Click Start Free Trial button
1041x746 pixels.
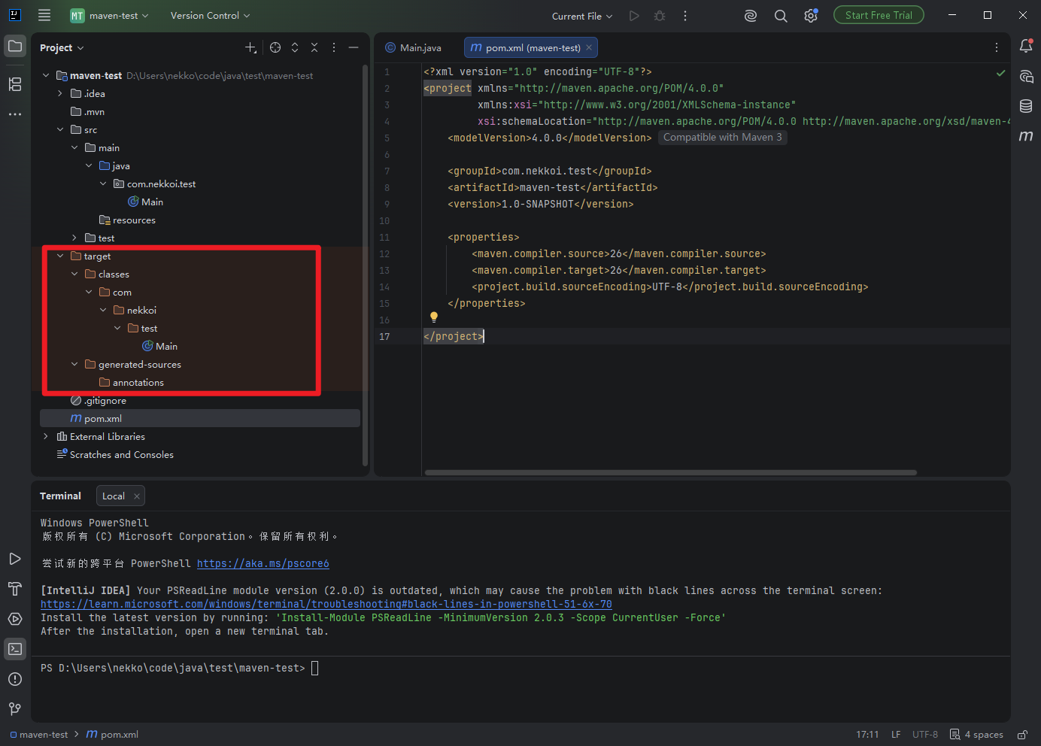pos(879,15)
